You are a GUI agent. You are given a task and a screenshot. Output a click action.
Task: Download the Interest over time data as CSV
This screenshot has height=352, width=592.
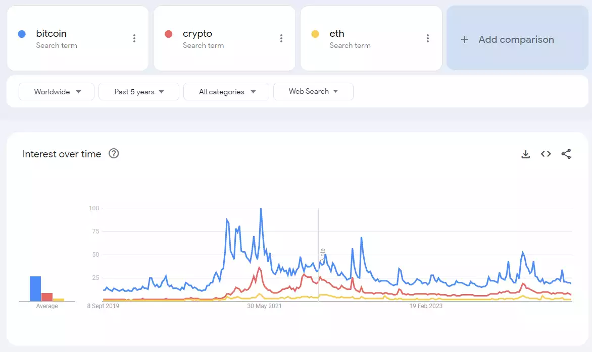(x=525, y=154)
